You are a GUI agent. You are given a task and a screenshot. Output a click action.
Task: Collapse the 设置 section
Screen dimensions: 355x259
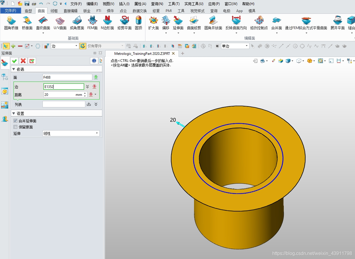13,113
